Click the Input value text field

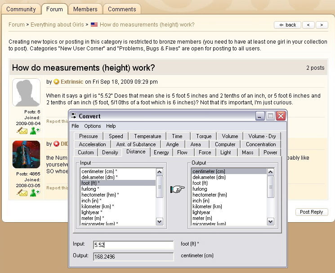[x=133, y=245]
